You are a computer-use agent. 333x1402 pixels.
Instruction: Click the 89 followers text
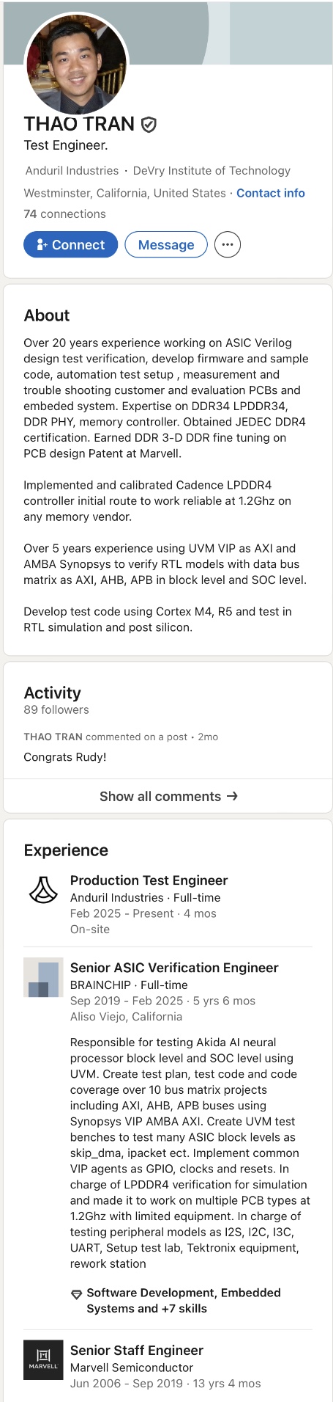56,709
